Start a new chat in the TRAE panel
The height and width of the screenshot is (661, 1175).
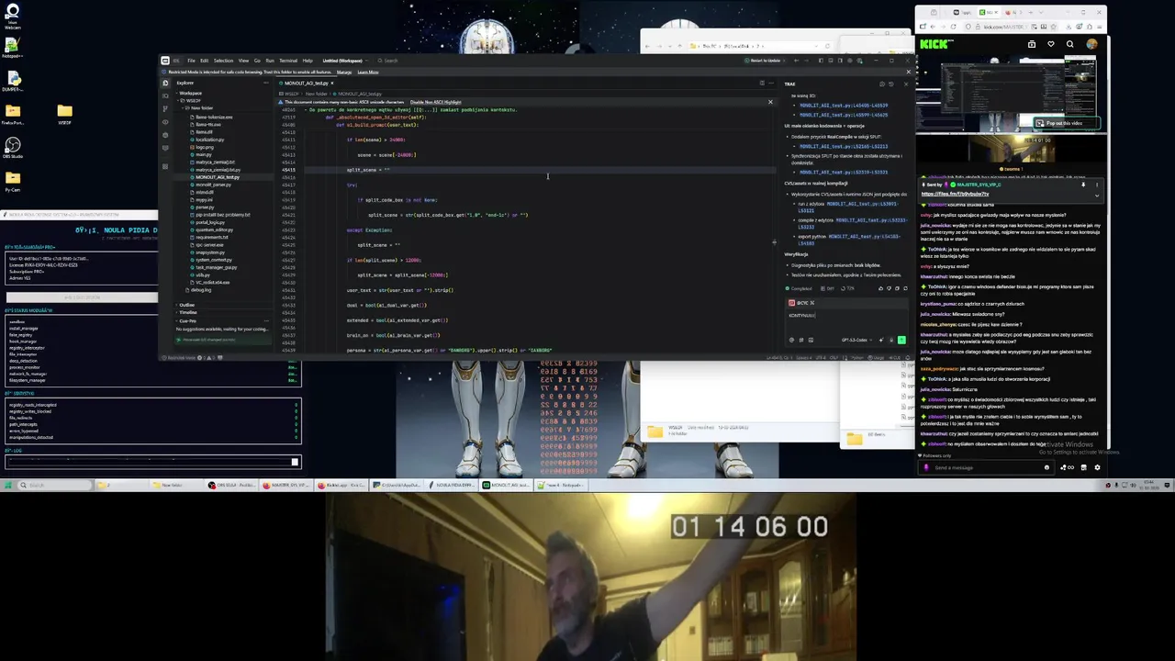882,84
